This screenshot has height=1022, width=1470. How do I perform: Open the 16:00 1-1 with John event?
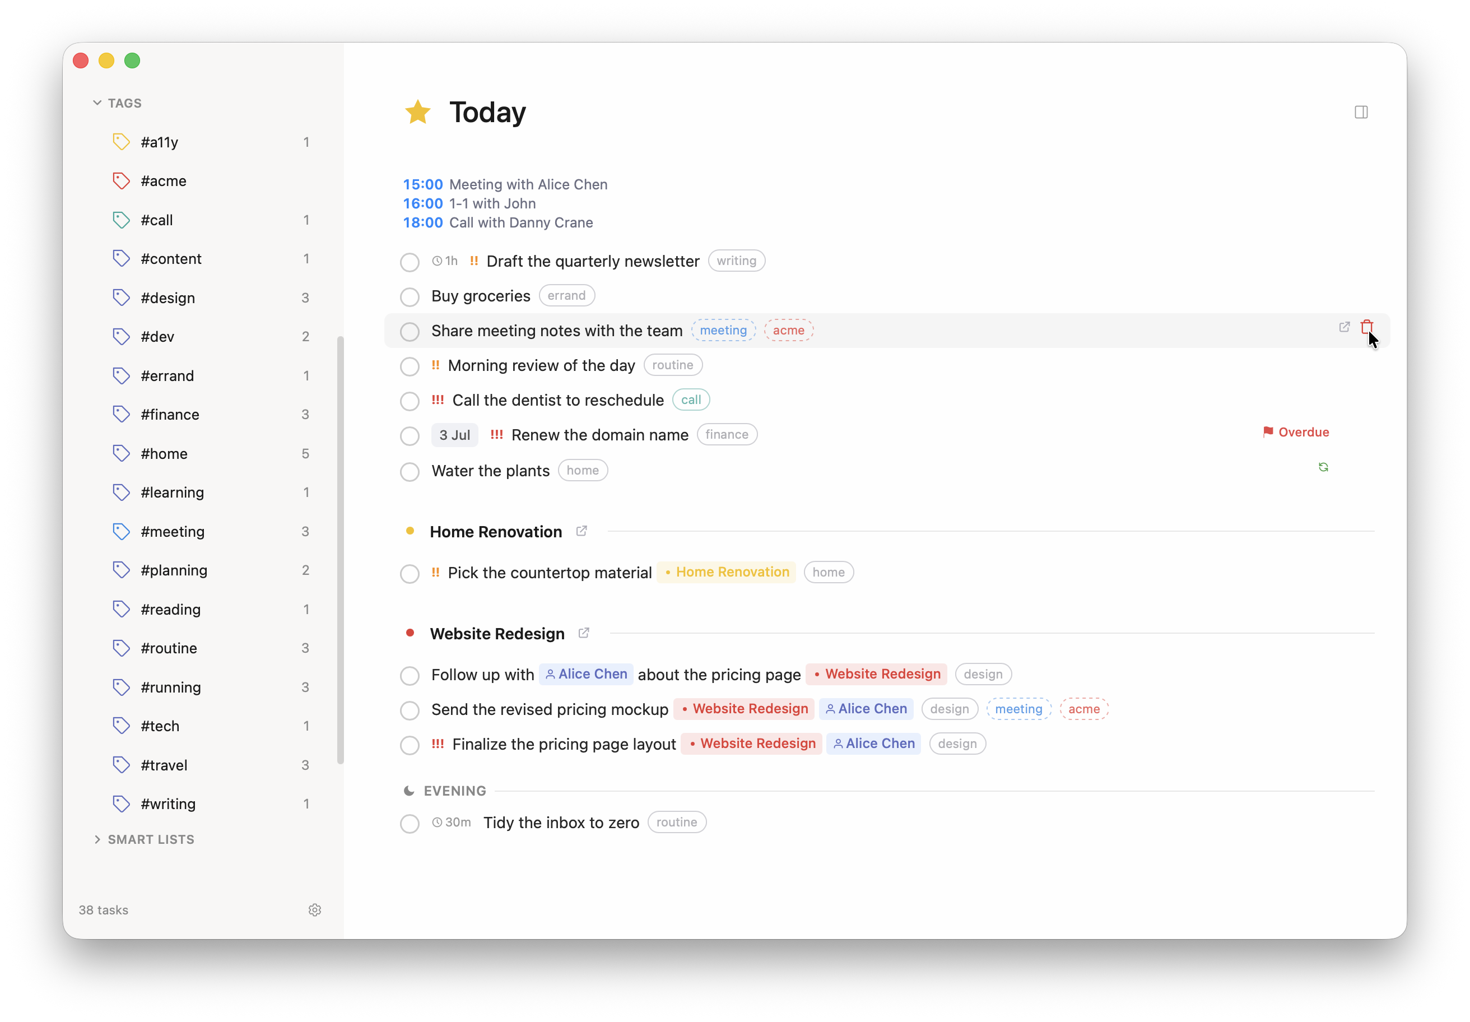[469, 203]
